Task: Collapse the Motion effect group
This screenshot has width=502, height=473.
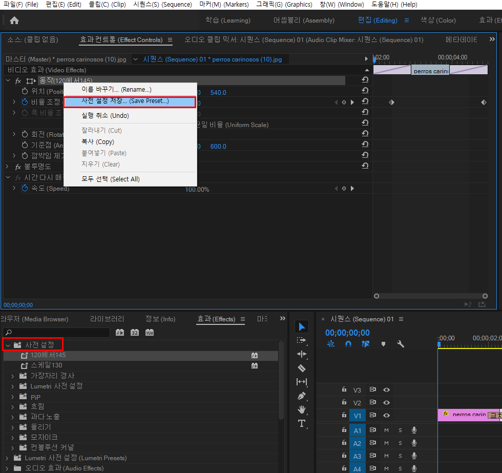Action: 8,80
